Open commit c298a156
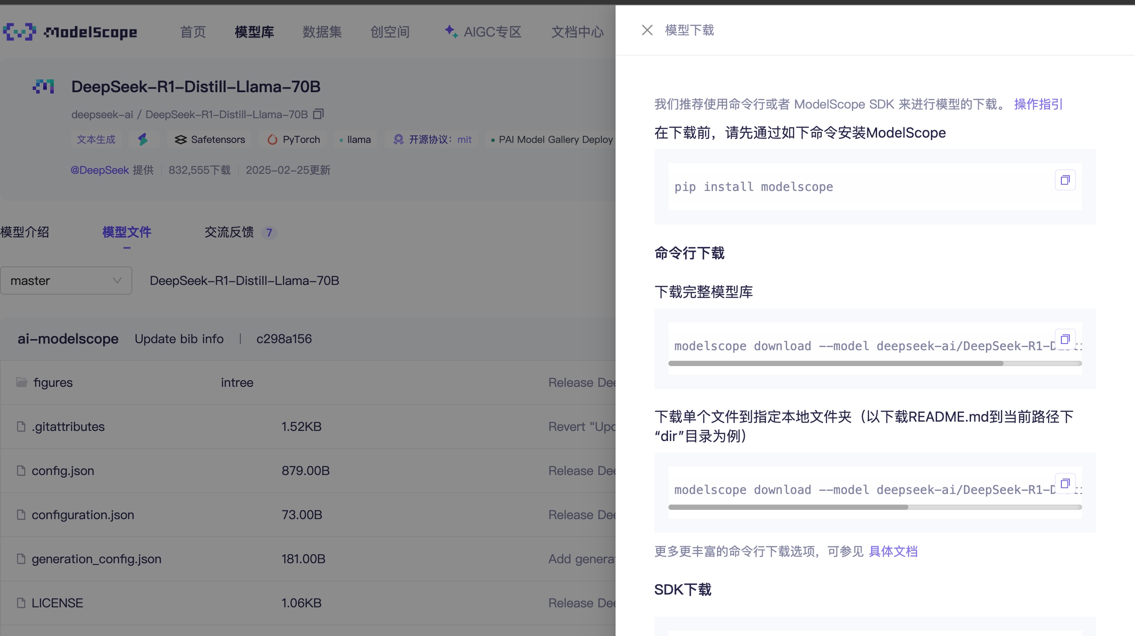The height and width of the screenshot is (636, 1135). (x=284, y=339)
